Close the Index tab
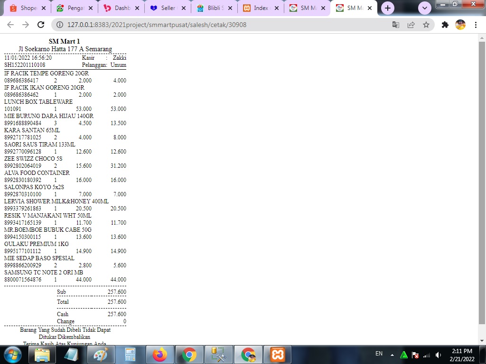The height and width of the screenshot is (364, 486). click(277, 8)
